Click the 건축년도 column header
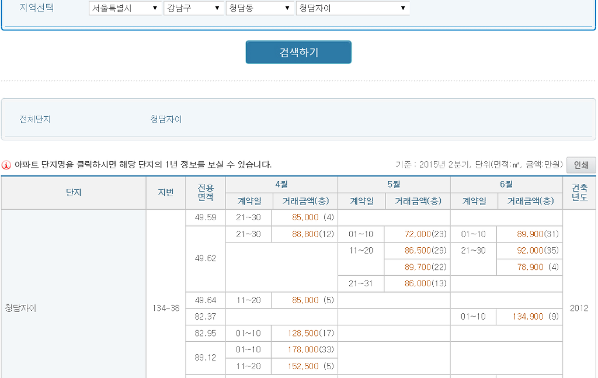Screen dimensions: 598x378 point(579,193)
